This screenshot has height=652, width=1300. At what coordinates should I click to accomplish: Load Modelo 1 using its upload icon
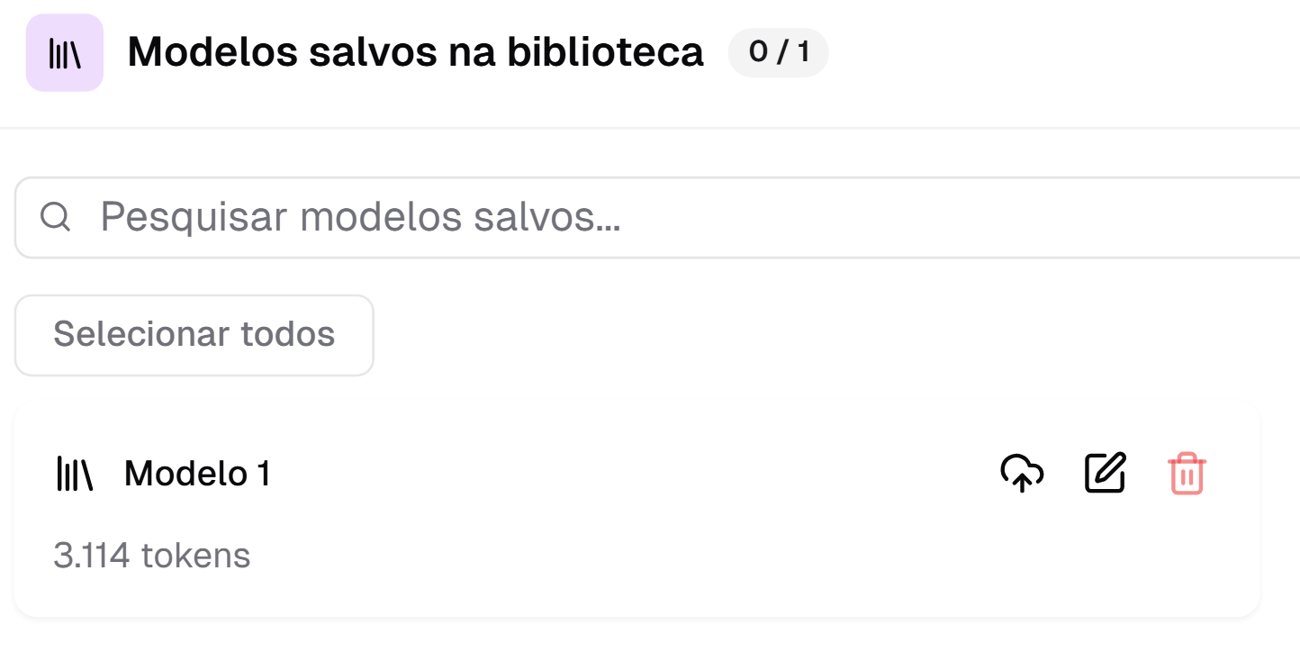(1022, 473)
